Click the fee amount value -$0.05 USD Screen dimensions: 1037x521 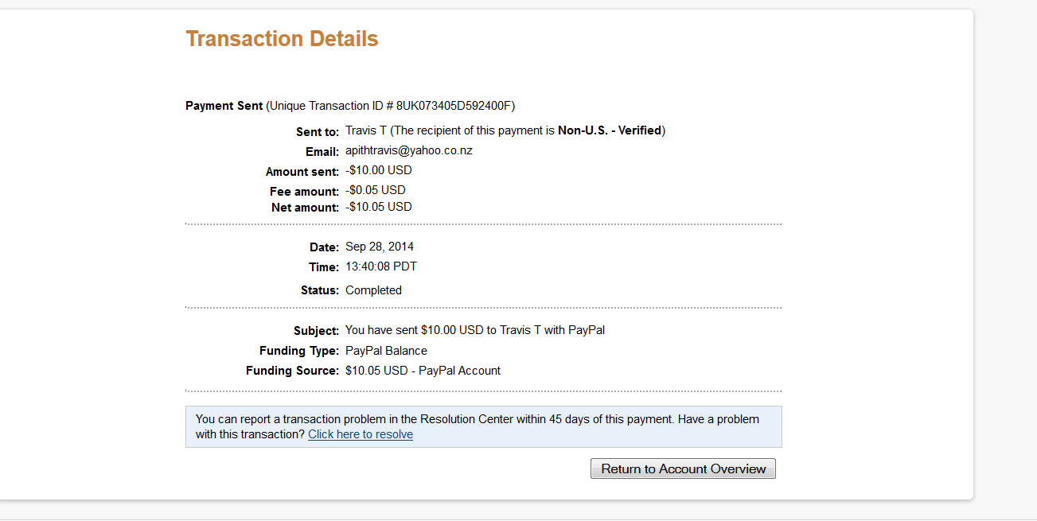click(375, 190)
